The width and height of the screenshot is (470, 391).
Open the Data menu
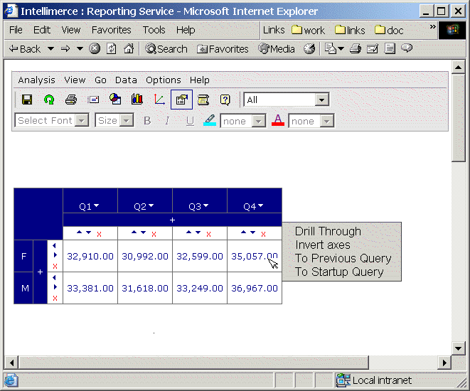[x=126, y=80]
